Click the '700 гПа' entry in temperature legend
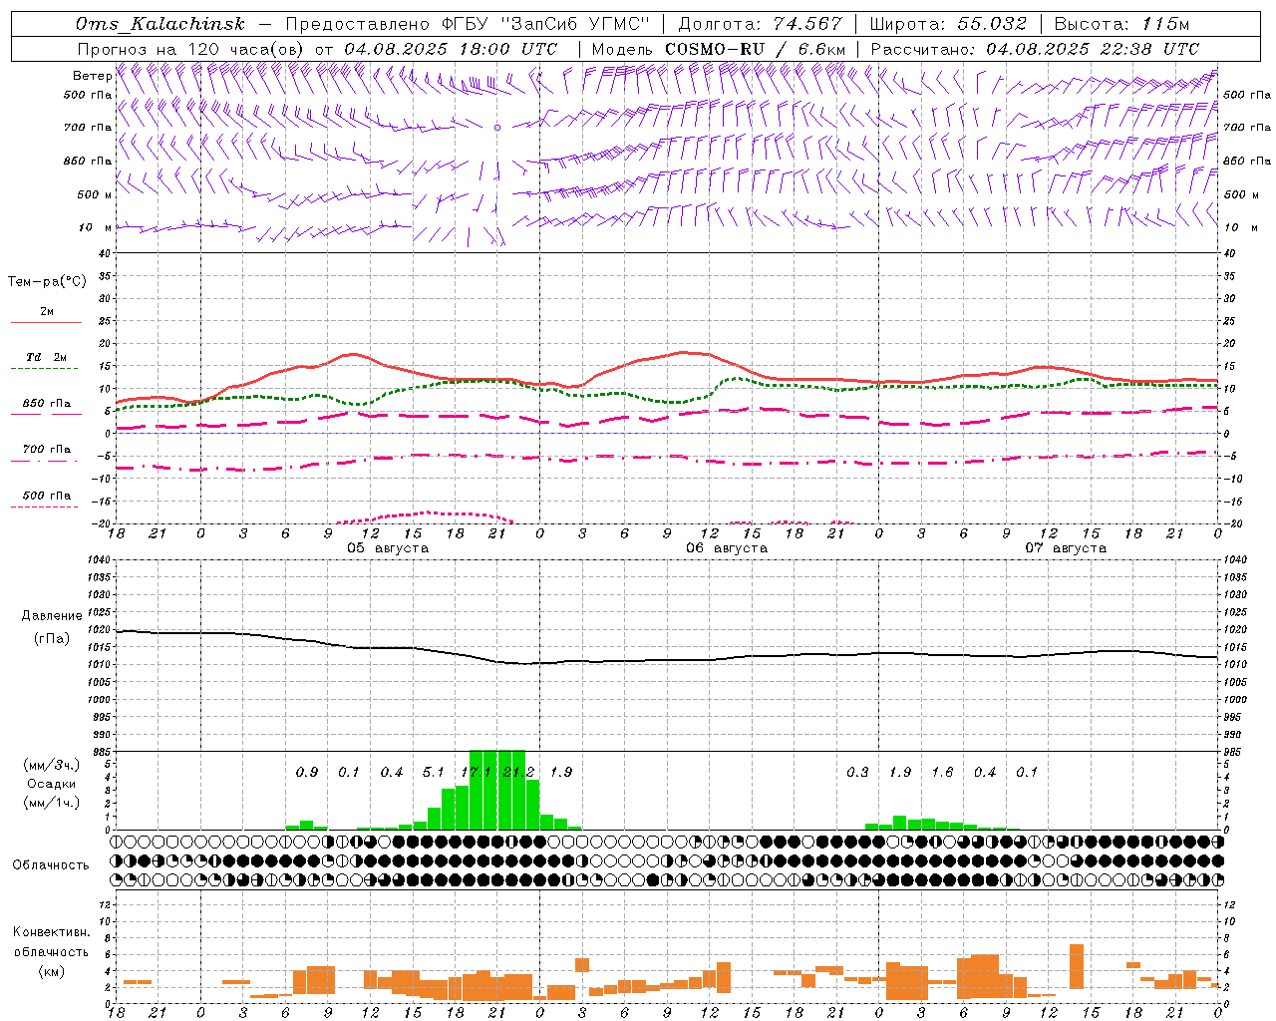 pos(46,450)
